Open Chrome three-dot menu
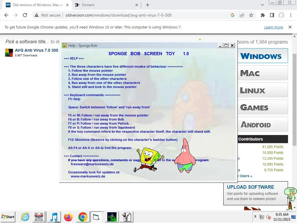 point(291,15)
